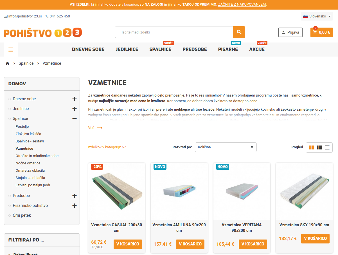Image resolution: width=338 pixels, height=255 pixels.
Task: Expand the Dnevne sobe category
Action: pos(75,99)
